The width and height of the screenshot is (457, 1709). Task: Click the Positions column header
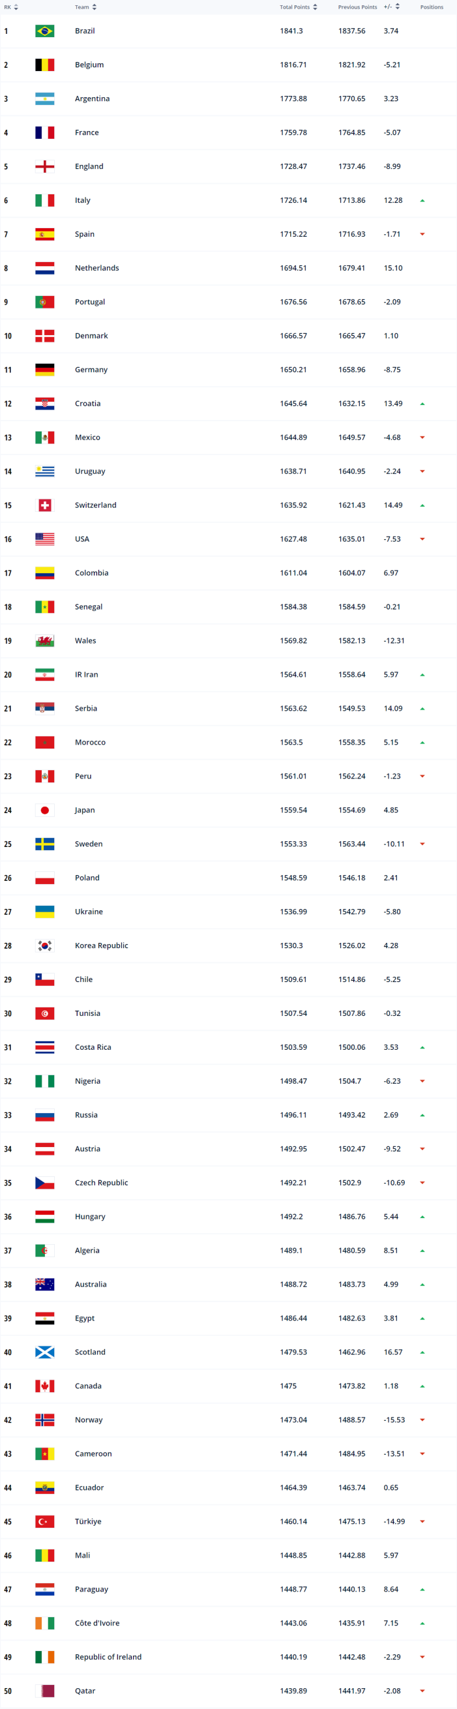pos(432,7)
